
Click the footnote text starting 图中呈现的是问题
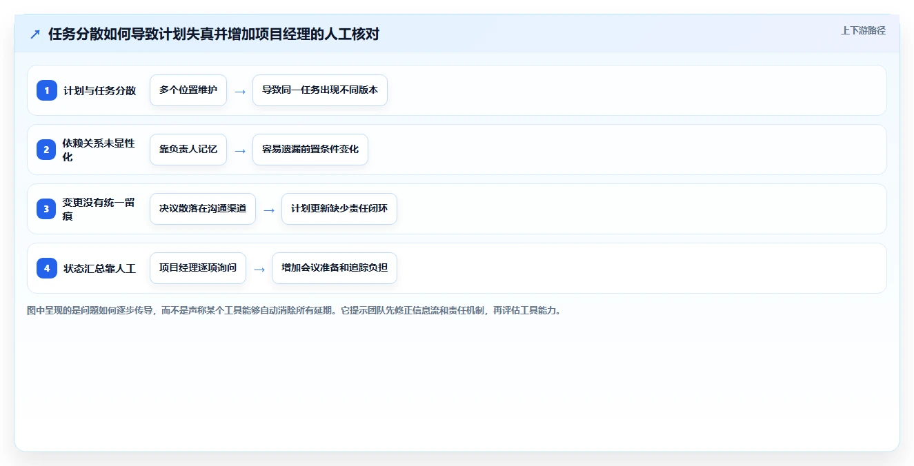point(295,311)
